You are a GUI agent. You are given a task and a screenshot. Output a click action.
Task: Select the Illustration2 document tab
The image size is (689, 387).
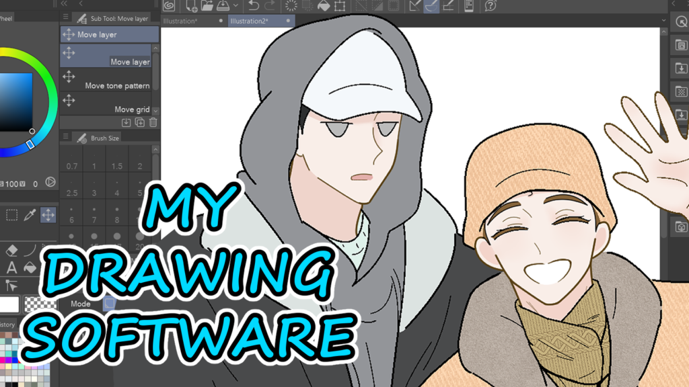click(250, 21)
